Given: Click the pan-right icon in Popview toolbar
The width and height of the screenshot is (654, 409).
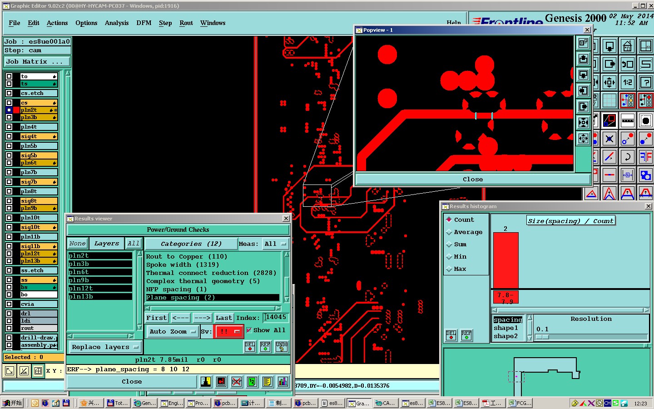Looking at the screenshot, I should coord(583,106).
